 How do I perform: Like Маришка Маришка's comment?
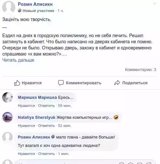pos(26,106)
